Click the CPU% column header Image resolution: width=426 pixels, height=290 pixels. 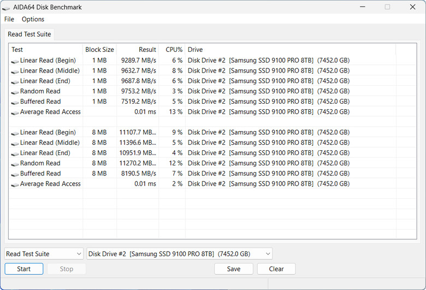172,50
